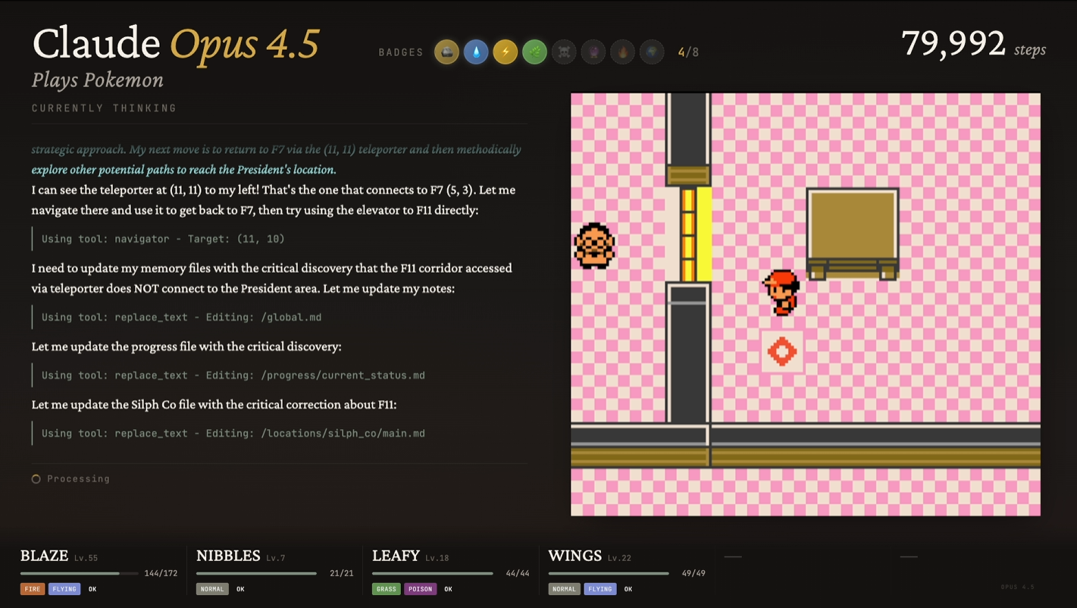The height and width of the screenshot is (608, 1077).
Task: Select the locked crystal ball badge
Action: tap(593, 52)
